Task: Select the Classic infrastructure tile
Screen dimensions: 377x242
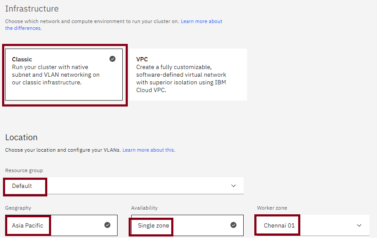Action: 64,75
